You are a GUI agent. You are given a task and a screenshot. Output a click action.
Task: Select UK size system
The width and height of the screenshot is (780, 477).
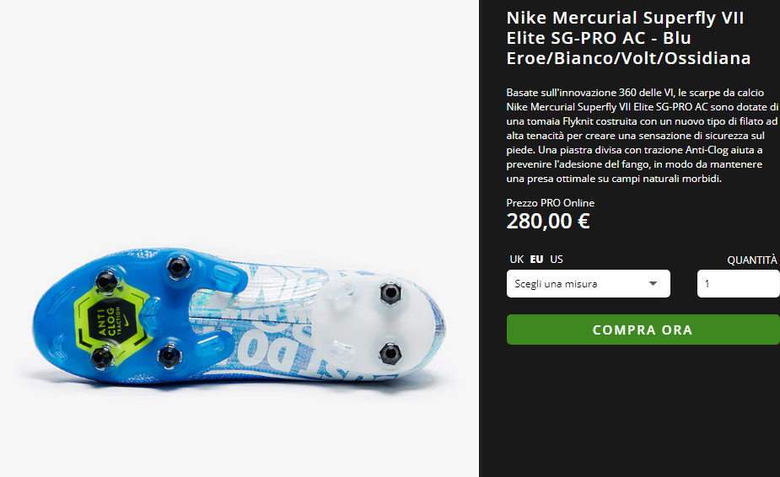point(516,259)
